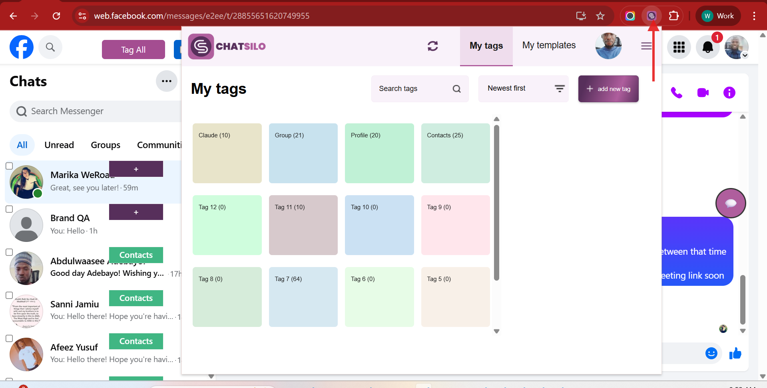Reload the page in the browser

[x=56, y=16]
